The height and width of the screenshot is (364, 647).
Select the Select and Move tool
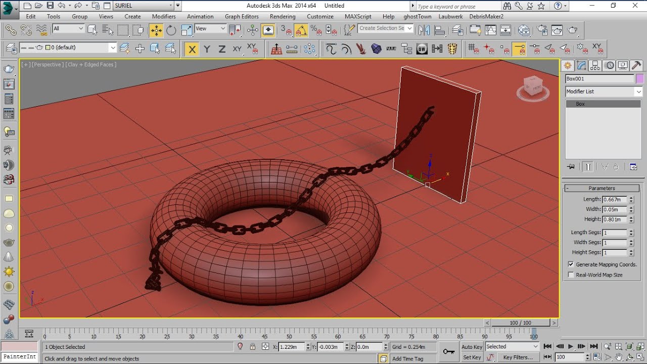point(156,30)
